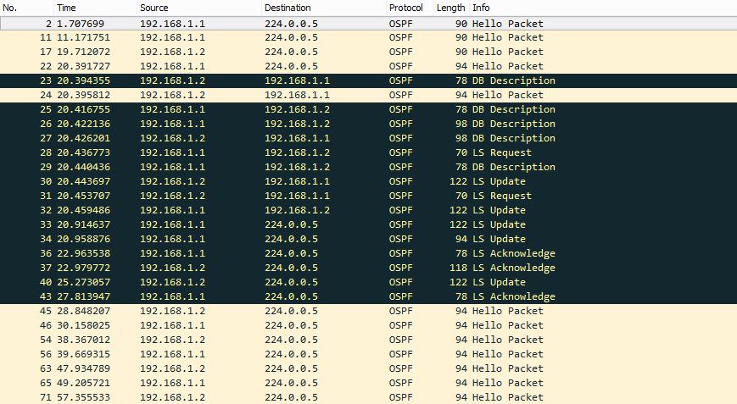Select packet 63 at time 47.934789

click(x=368, y=368)
